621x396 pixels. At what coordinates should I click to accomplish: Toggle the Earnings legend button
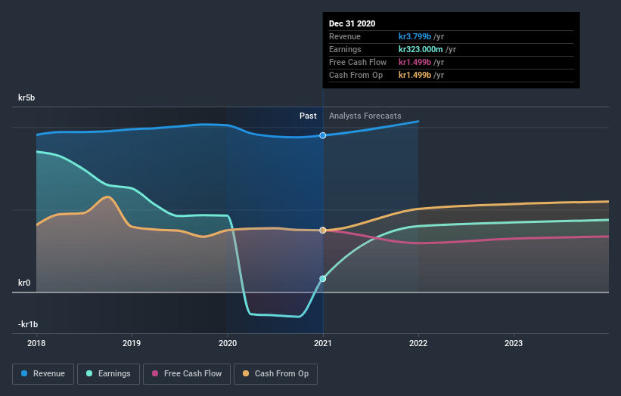[108, 374]
